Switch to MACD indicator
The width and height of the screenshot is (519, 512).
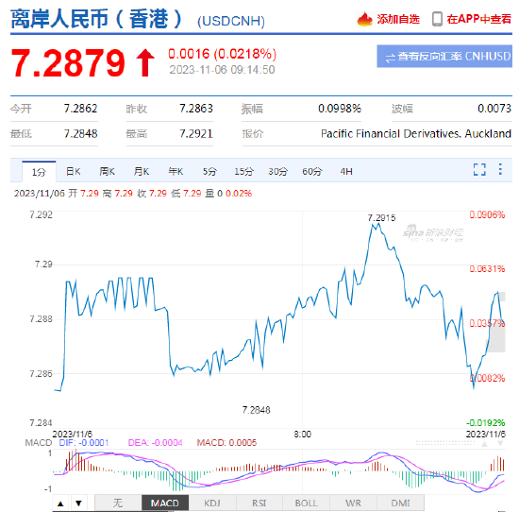(165, 503)
